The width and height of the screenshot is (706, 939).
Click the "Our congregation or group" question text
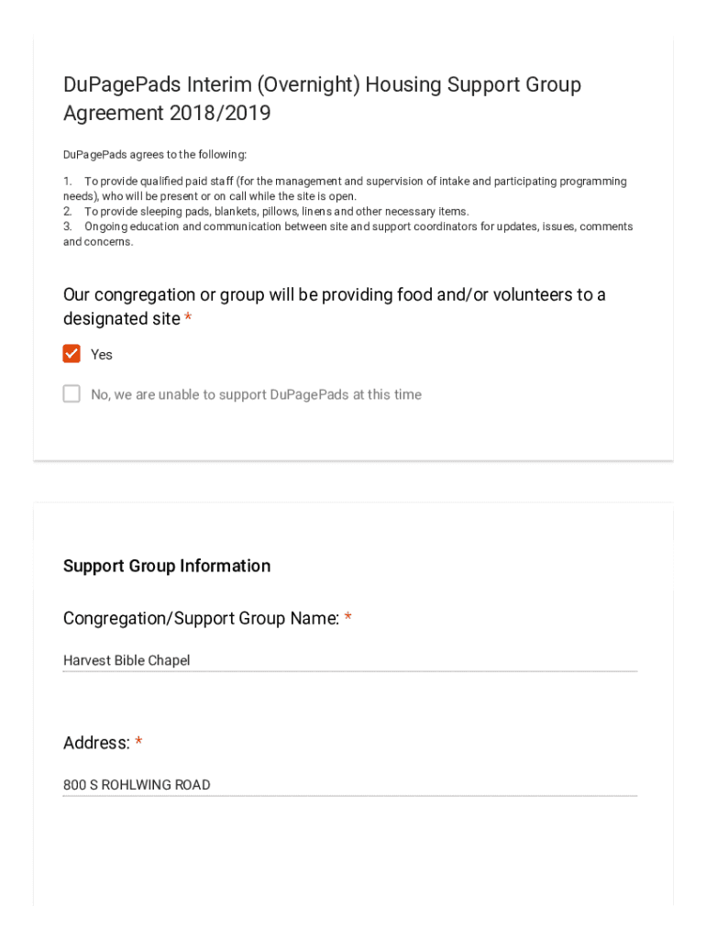[x=334, y=295]
